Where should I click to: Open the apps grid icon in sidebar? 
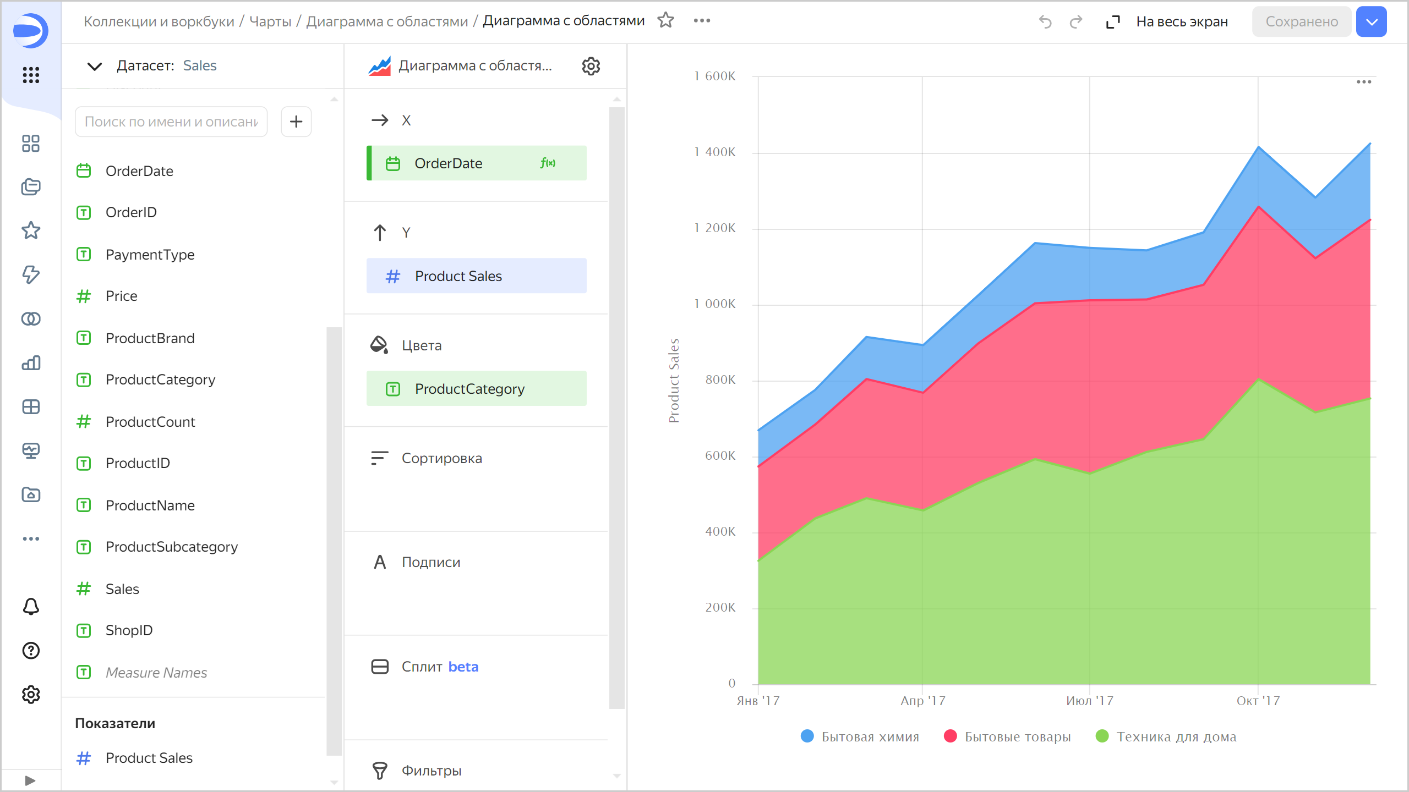click(31, 75)
